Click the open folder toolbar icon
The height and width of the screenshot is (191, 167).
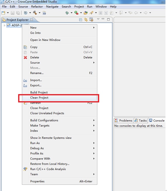86,13
